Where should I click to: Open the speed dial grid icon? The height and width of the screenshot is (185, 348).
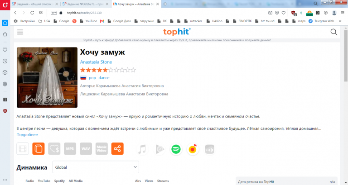click(41, 13)
